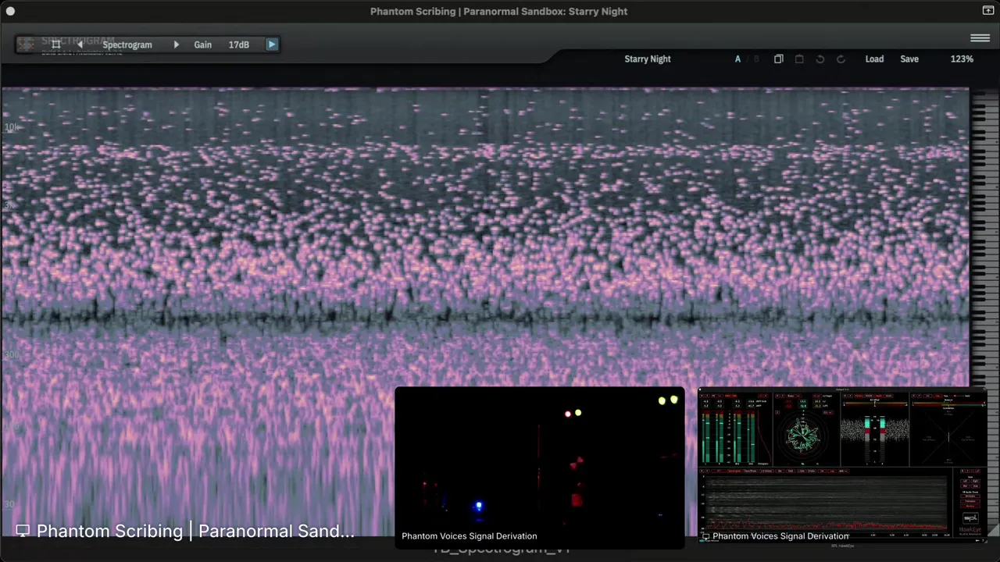Viewport: 1000px width, 562px height.
Task: Go to previous view with left arrow
Action: 80,44
